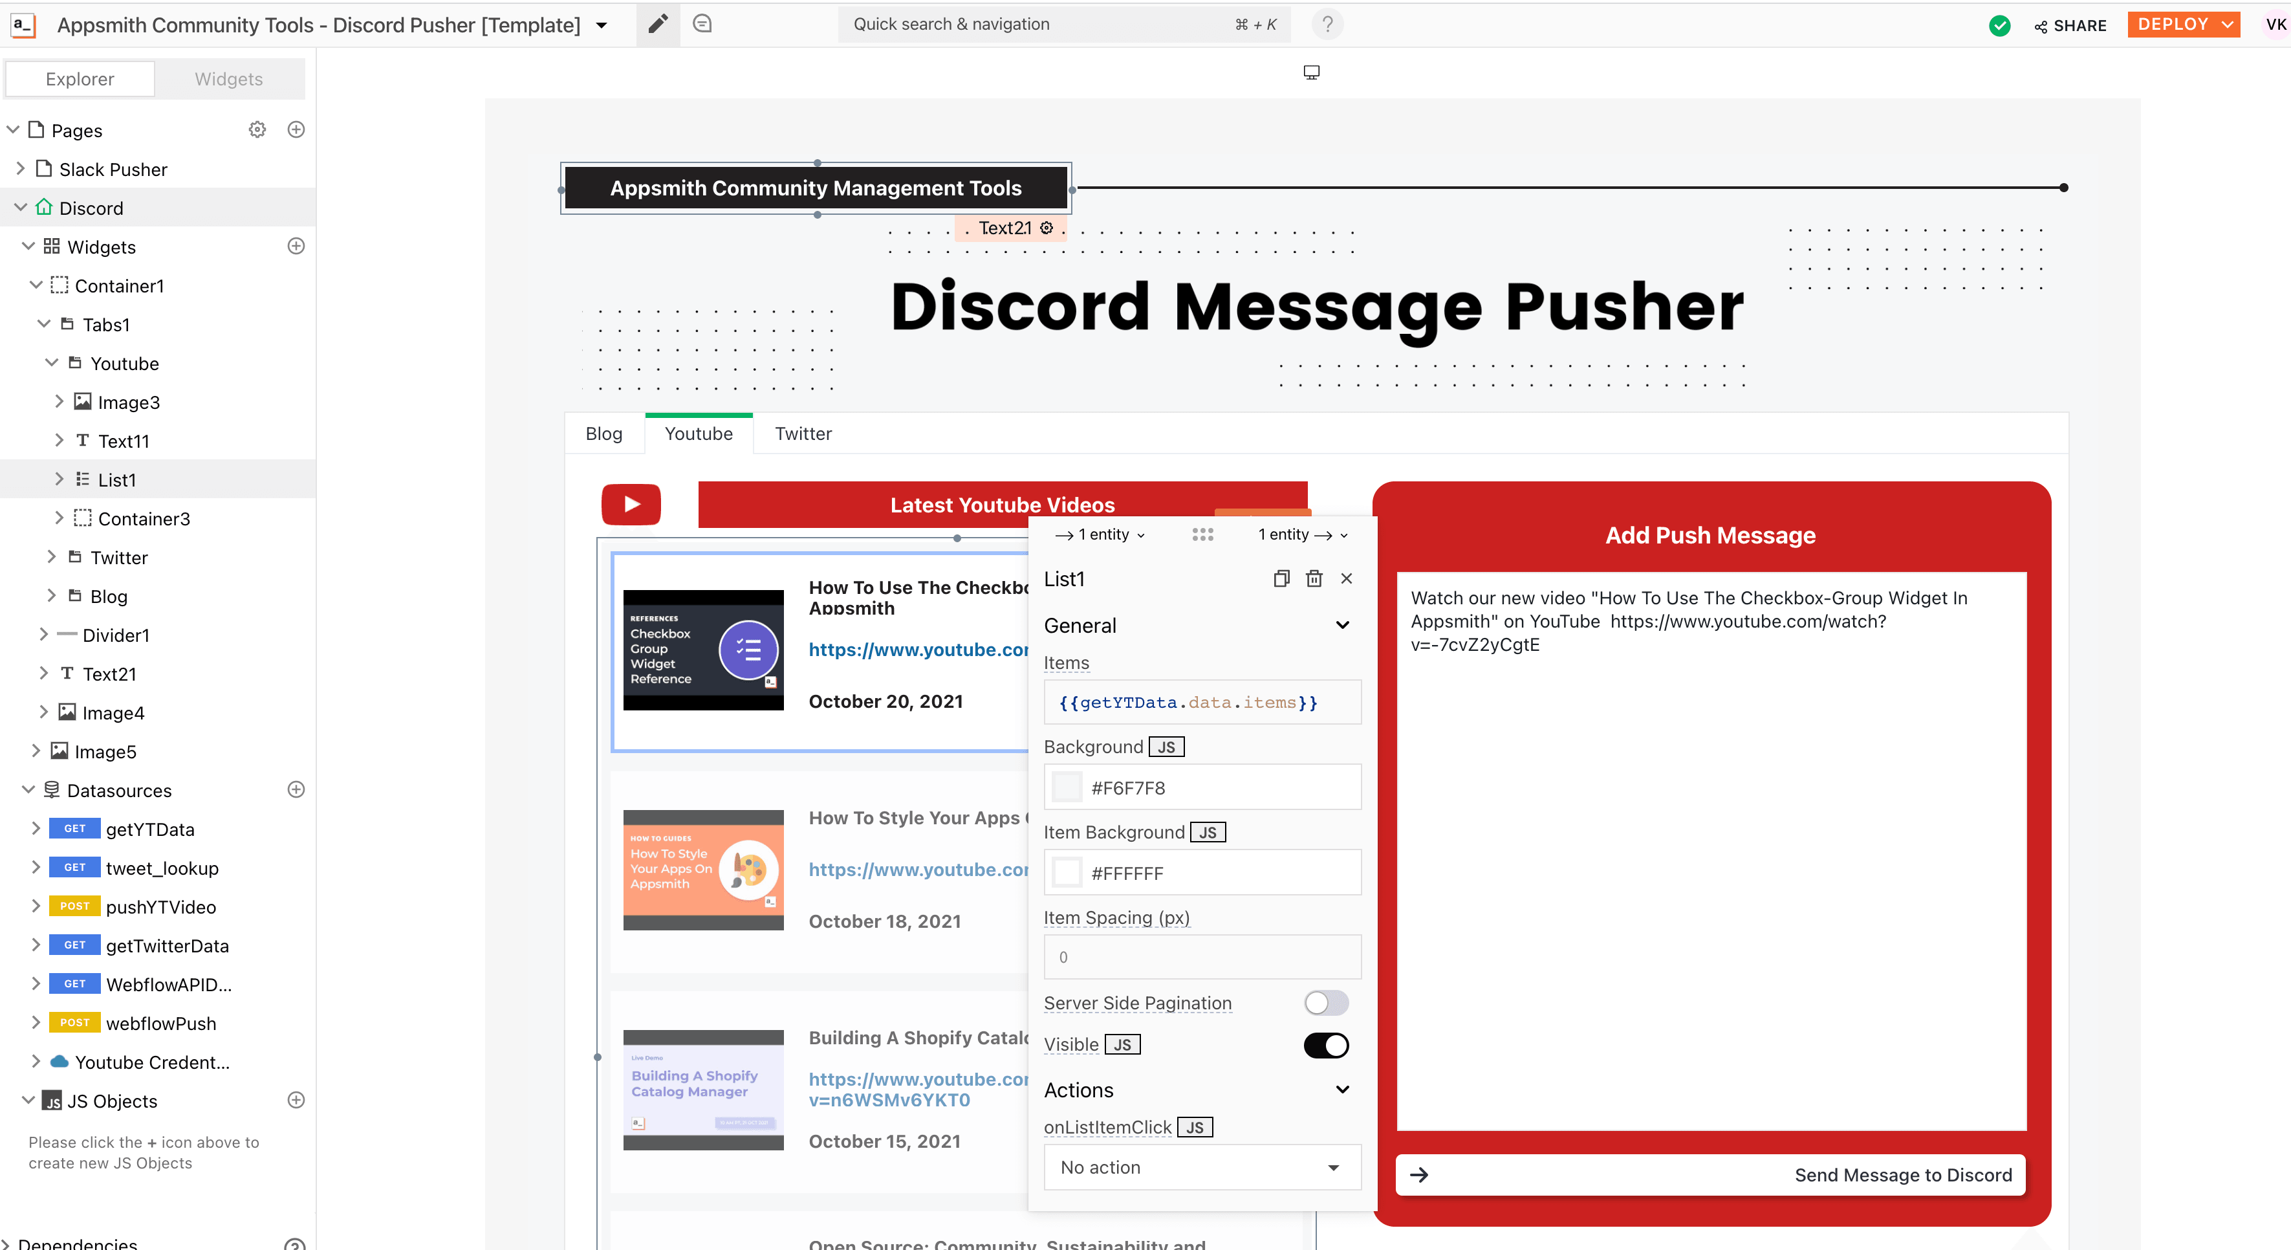Add a widget via Widgets plus icon
The image size is (2291, 1250).
(296, 247)
